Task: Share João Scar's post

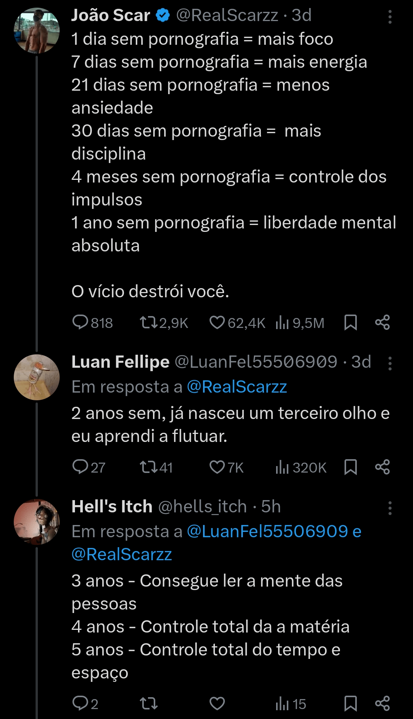Action: click(x=382, y=323)
